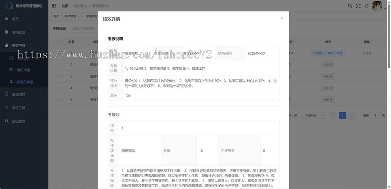
Task: Close the 绩效详情 dialog
Action: click(x=282, y=18)
